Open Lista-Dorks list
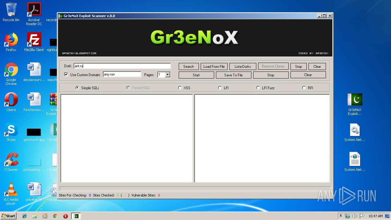Screen dimensions: 391x220 [243, 66]
